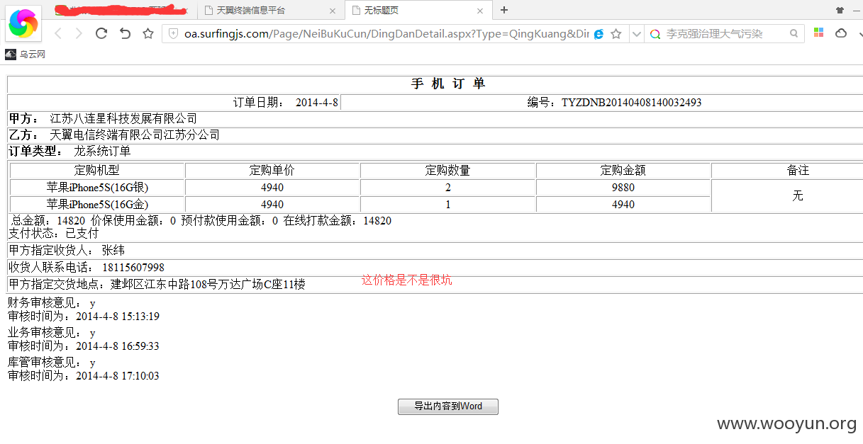
Task: Click the 定购单价 column header
Action: coord(272,171)
